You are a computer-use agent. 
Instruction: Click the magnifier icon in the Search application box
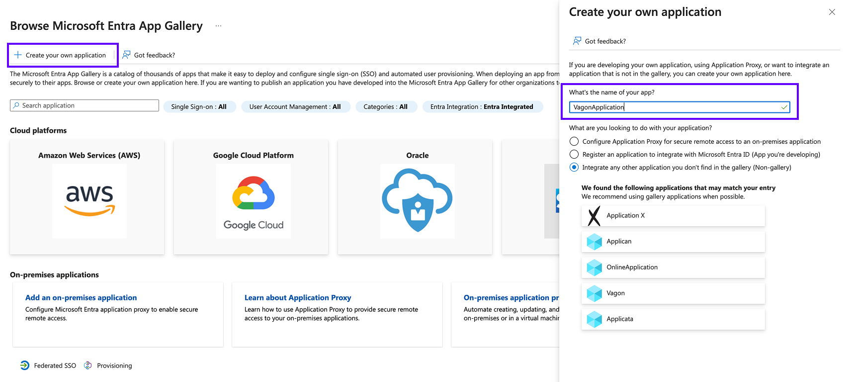(16, 105)
